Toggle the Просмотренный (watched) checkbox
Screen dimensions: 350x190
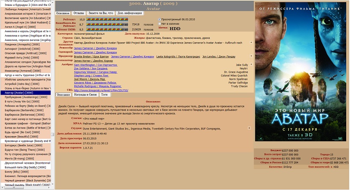point(159,20)
